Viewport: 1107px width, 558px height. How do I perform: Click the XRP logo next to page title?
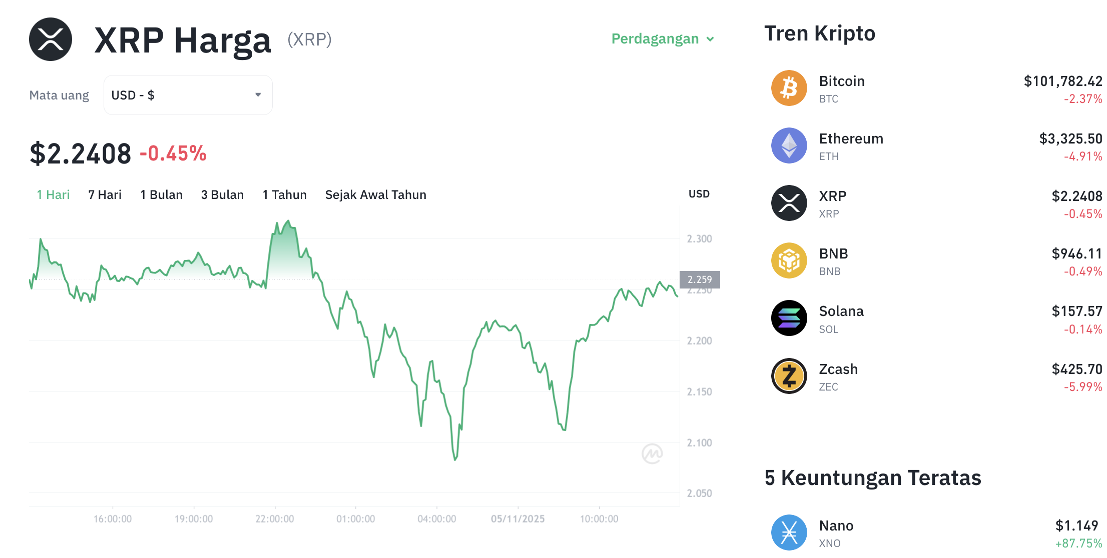pyautogui.click(x=50, y=39)
